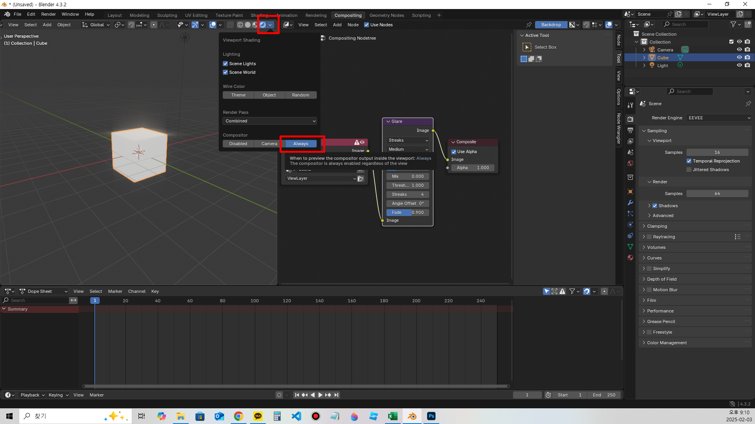
Task: Toggle viewport gizmos button
Action: click(x=195, y=25)
